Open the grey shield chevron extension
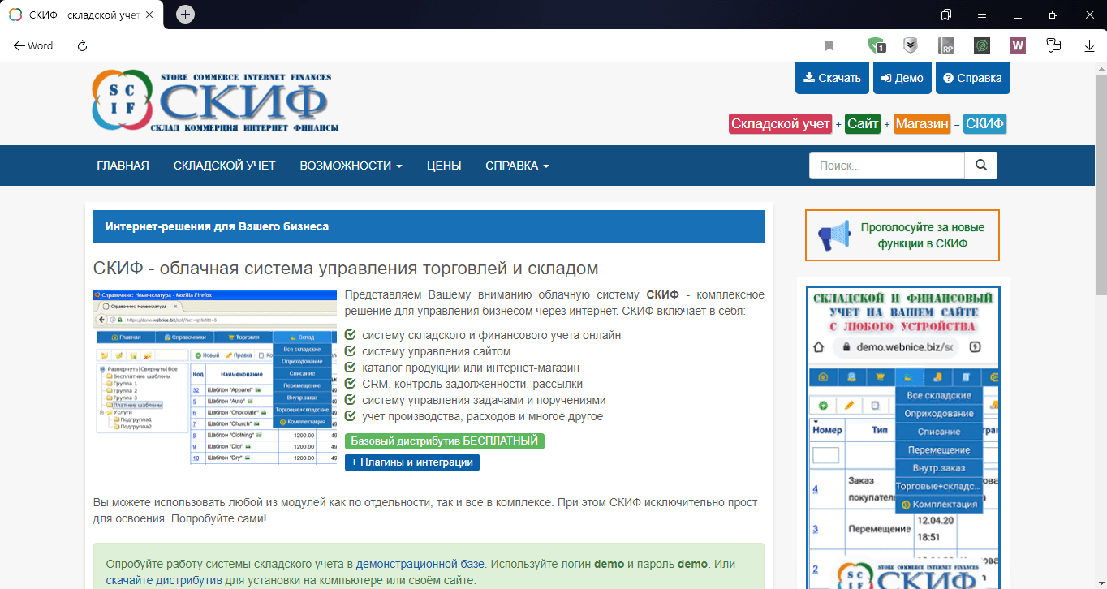 pos(911,46)
